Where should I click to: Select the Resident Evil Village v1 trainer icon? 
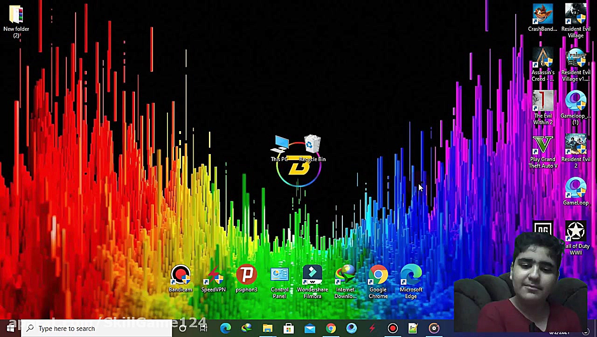coord(576,64)
